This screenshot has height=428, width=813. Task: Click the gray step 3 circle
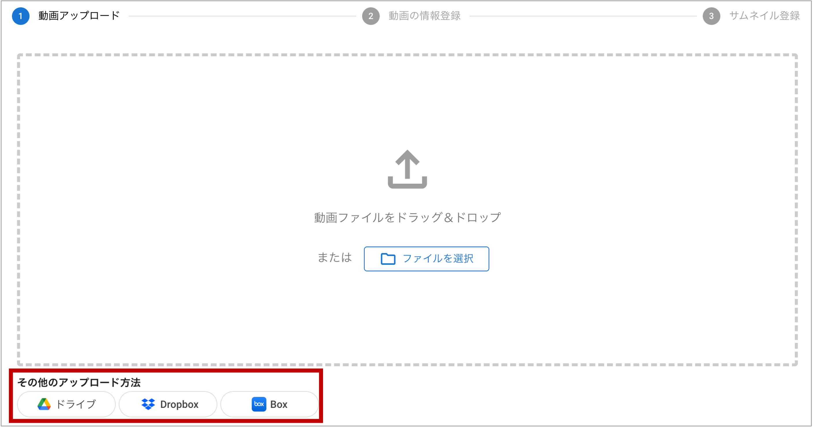pyautogui.click(x=711, y=16)
